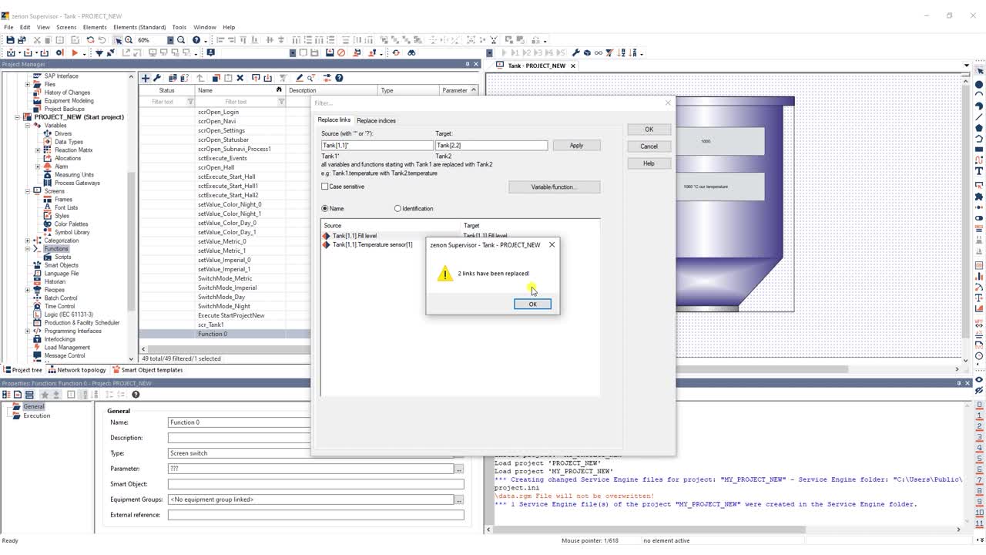Image resolution: width=986 pixels, height=555 pixels.
Task: Collapse the PROJECT_NEW (Start project) node
Action: 18,117
